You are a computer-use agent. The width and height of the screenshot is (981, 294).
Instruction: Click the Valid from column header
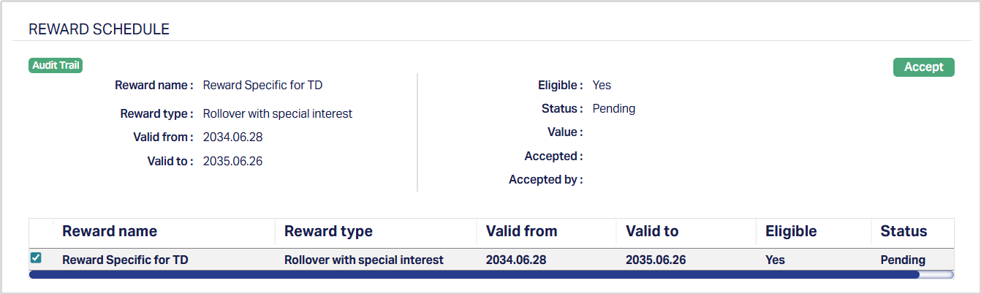point(521,231)
